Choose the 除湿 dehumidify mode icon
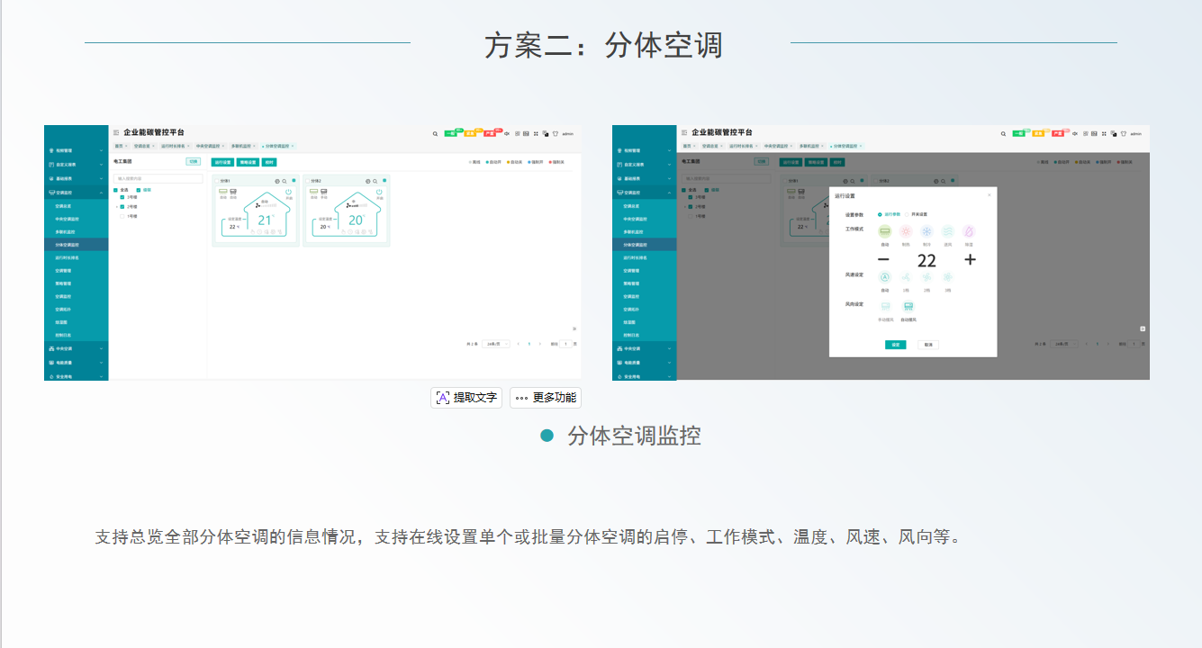This screenshot has width=1202, height=648. coord(969,232)
